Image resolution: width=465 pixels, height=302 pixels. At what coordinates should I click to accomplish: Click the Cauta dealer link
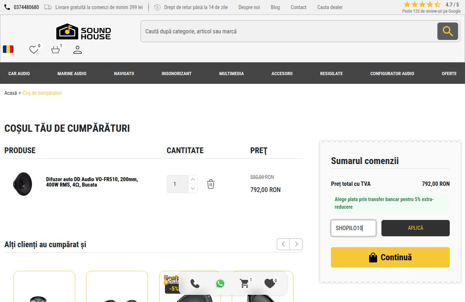(x=330, y=7)
